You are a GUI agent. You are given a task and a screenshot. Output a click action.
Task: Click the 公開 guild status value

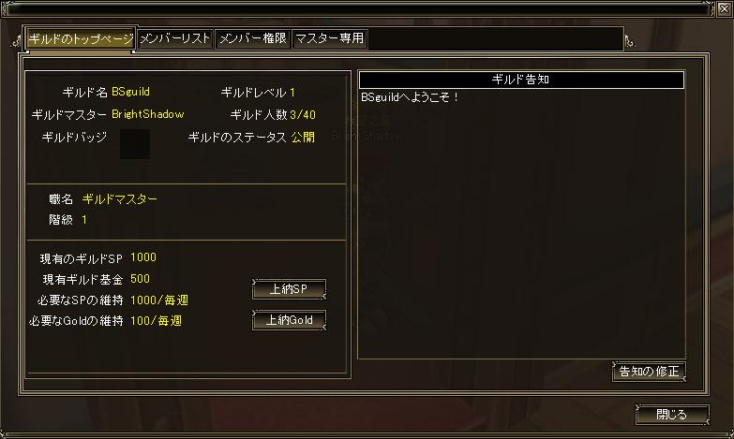(303, 137)
